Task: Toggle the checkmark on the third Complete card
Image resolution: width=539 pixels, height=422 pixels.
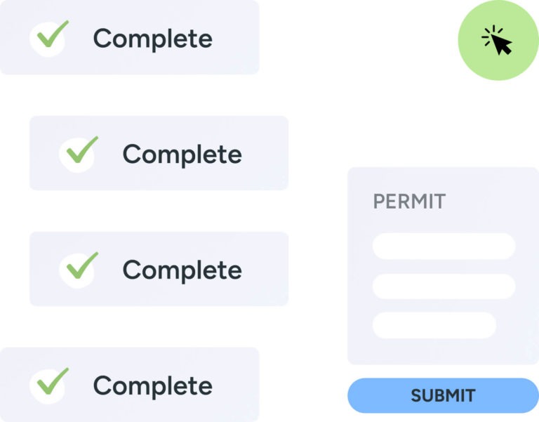Action: pyautogui.click(x=79, y=269)
